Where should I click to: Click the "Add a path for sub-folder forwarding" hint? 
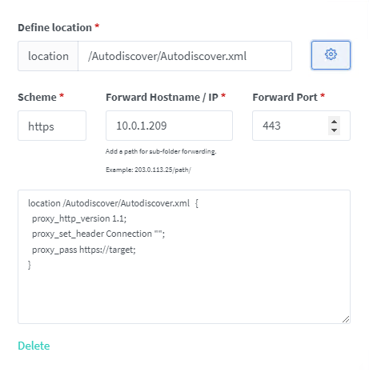[x=161, y=152]
